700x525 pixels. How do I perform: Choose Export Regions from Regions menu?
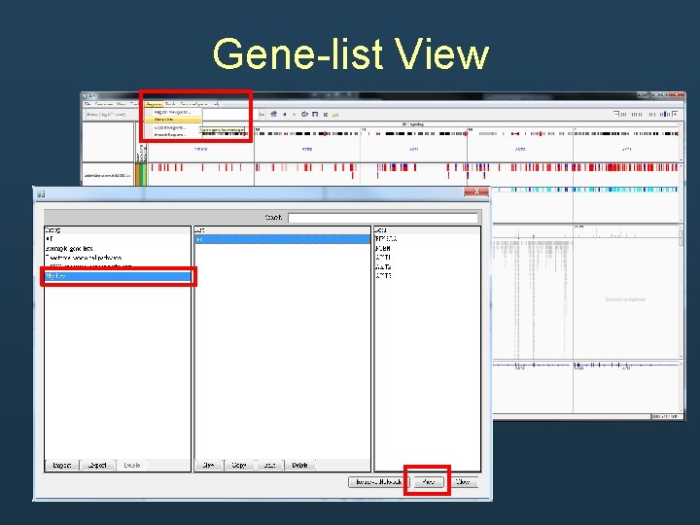(172, 127)
